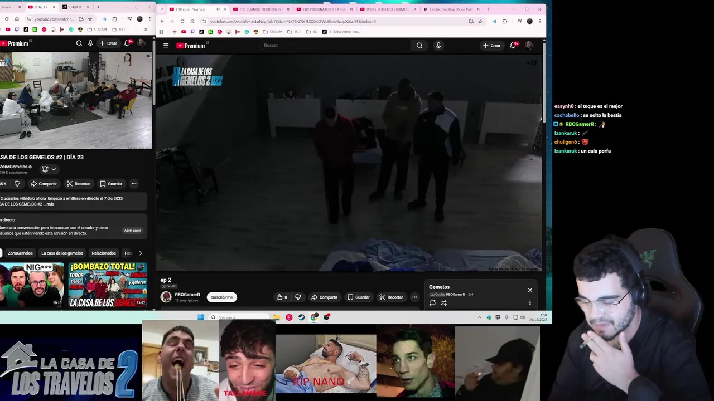This screenshot has height=401, width=714.
Task: Open more actions ellipsis next to Recortar on ep 2
Action: [414, 297]
